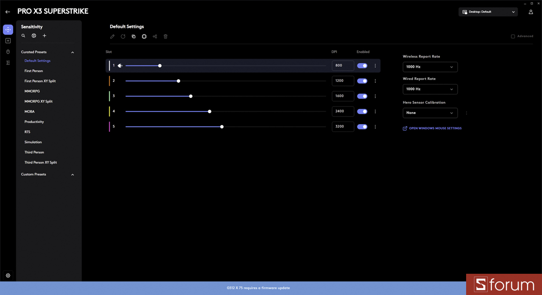The height and width of the screenshot is (295, 542).
Task: Click the slot 4 DPI slider handle
Action: click(x=210, y=112)
